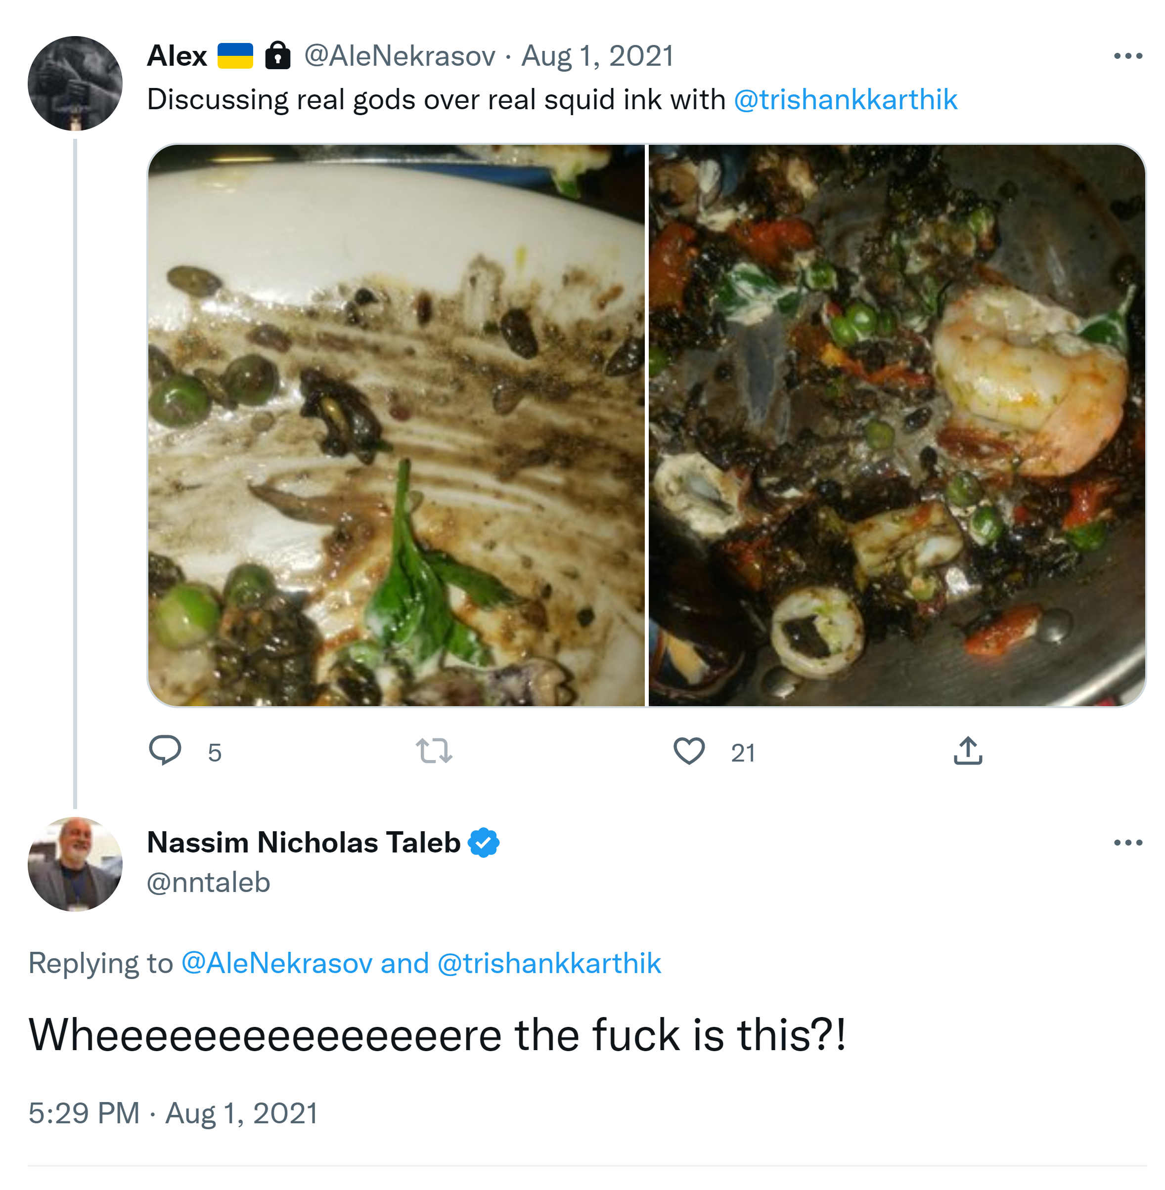Open the right shrimp pan photo
This screenshot has height=1190, width=1165.
pyautogui.click(x=896, y=425)
